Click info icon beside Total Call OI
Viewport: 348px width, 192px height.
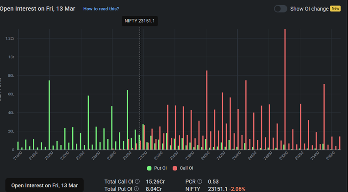pyautogui.click(x=137, y=182)
